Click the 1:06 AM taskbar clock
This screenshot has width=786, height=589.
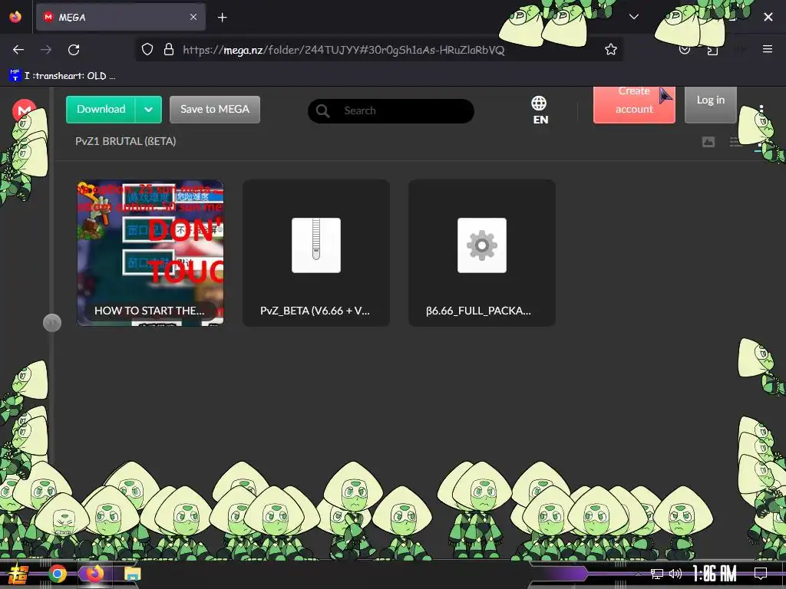(x=715, y=574)
